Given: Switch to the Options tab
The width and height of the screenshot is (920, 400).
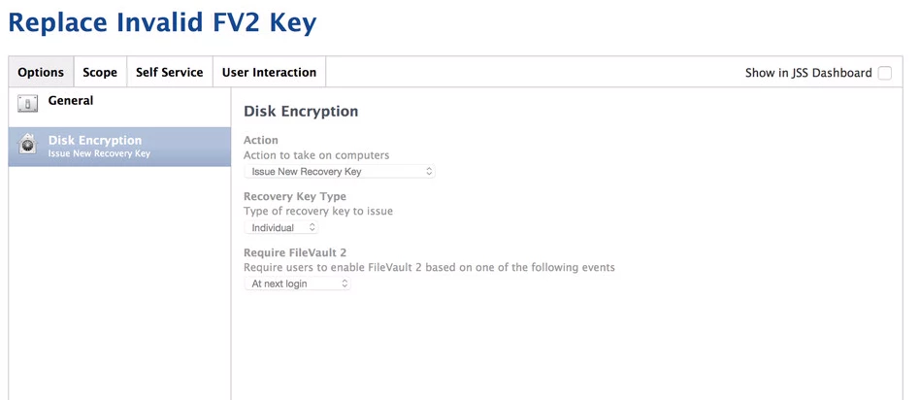Looking at the screenshot, I should 41,72.
